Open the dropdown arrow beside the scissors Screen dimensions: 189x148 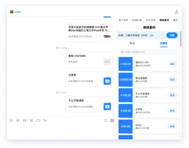coord(20,120)
